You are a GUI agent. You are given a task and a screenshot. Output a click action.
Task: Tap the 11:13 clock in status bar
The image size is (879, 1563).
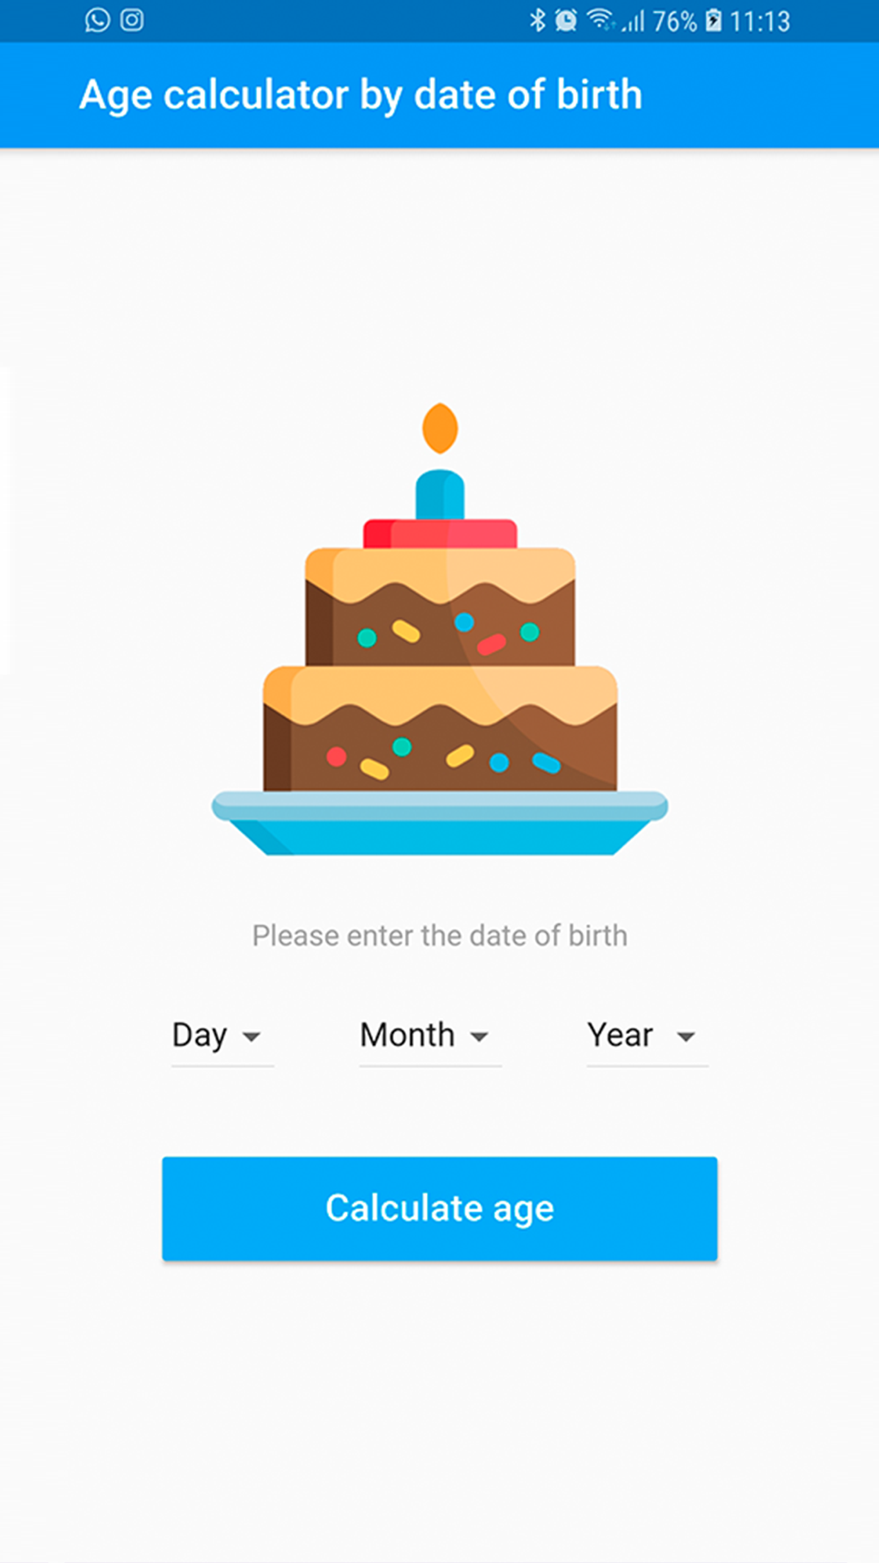pyautogui.click(x=759, y=21)
